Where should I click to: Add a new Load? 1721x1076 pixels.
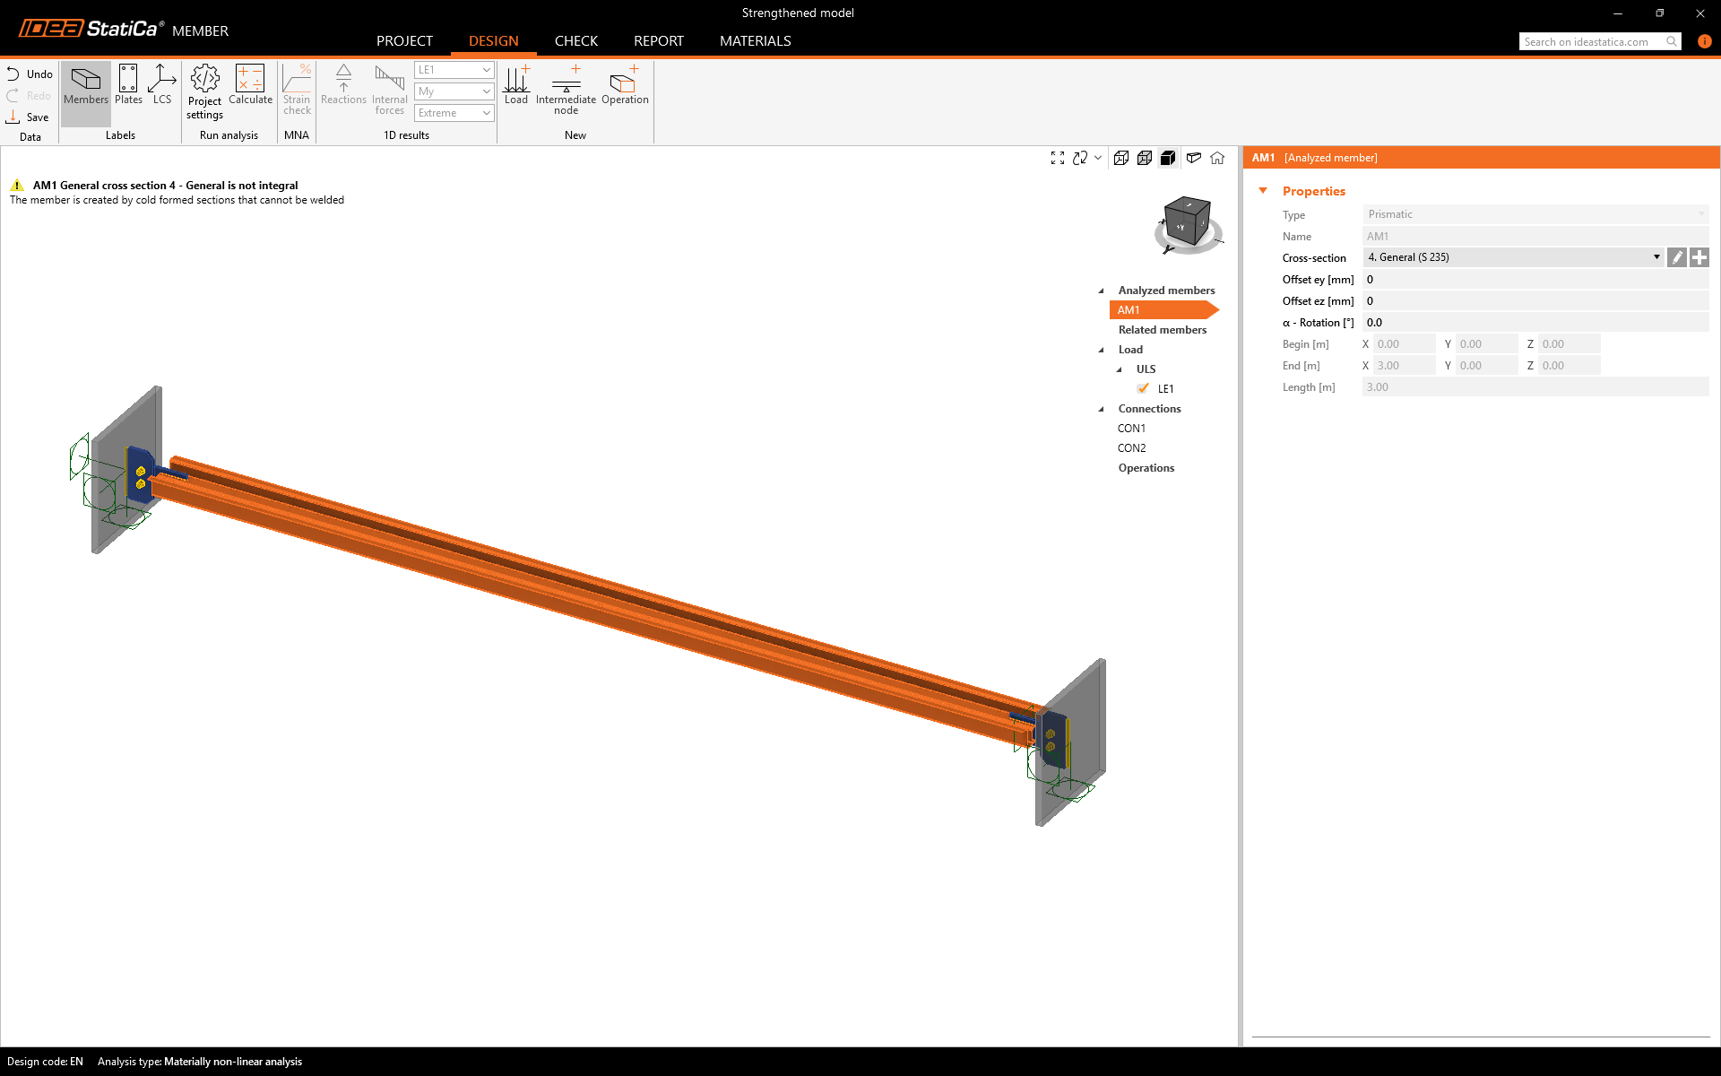coord(516,85)
